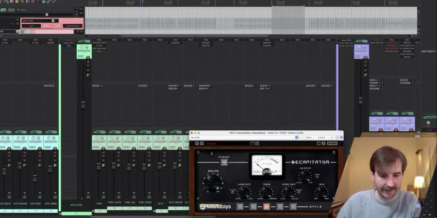Collapse the KEYS_STEM folder toggle at the mixer bottom
Image resolution: width=437 pixels, height=218 pixels.
point(60,214)
